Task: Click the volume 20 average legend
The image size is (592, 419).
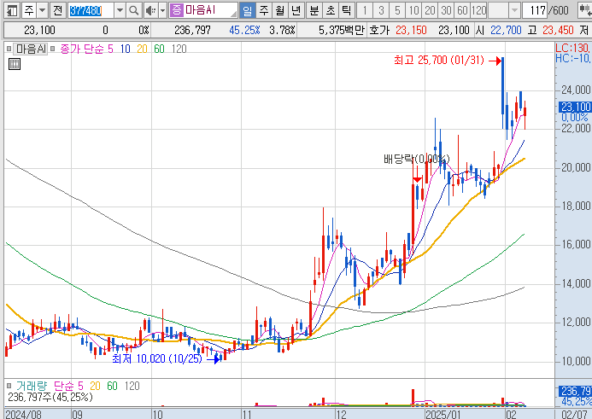Action: tap(95, 387)
